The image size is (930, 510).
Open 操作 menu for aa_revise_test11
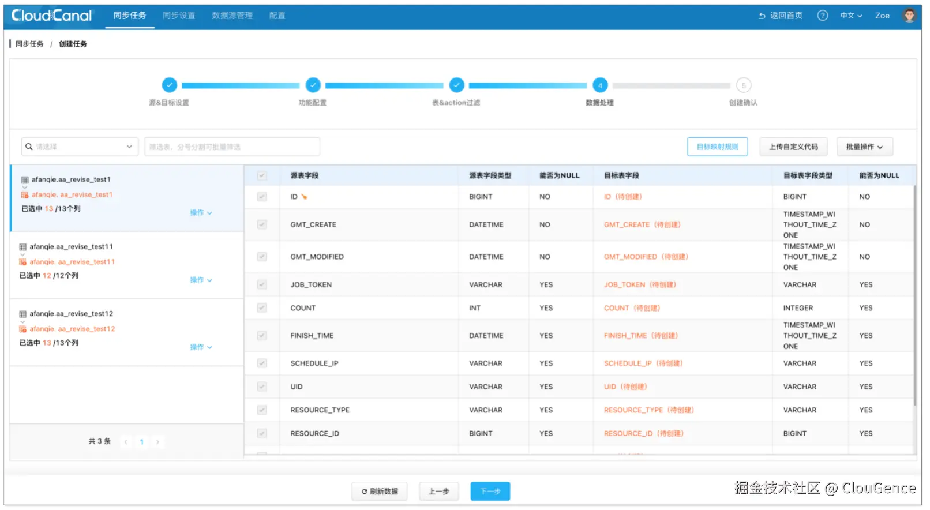(x=201, y=280)
